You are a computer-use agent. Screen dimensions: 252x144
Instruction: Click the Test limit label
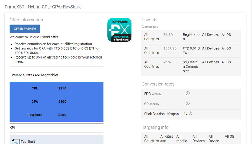(x=28, y=142)
